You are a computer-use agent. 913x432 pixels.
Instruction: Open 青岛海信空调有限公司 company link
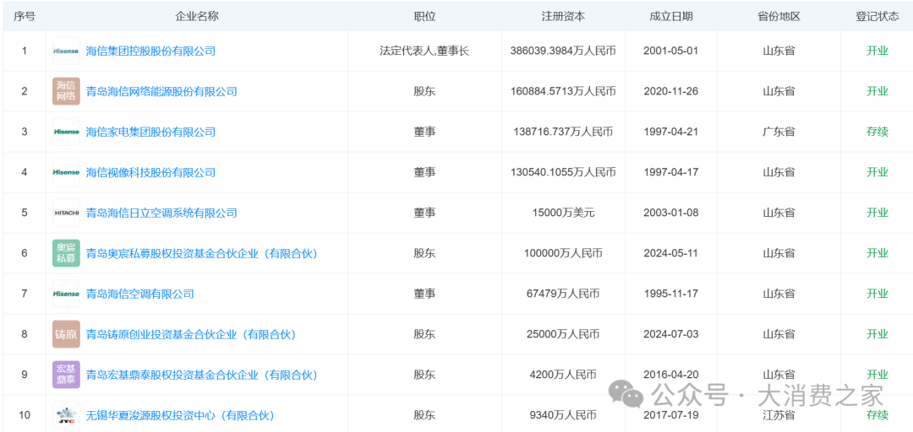coord(140,294)
